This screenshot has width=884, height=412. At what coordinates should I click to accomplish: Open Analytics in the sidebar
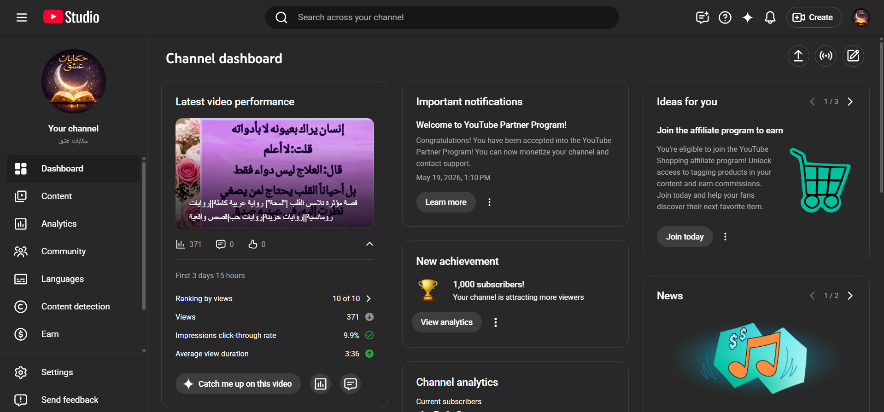pyautogui.click(x=73, y=224)
